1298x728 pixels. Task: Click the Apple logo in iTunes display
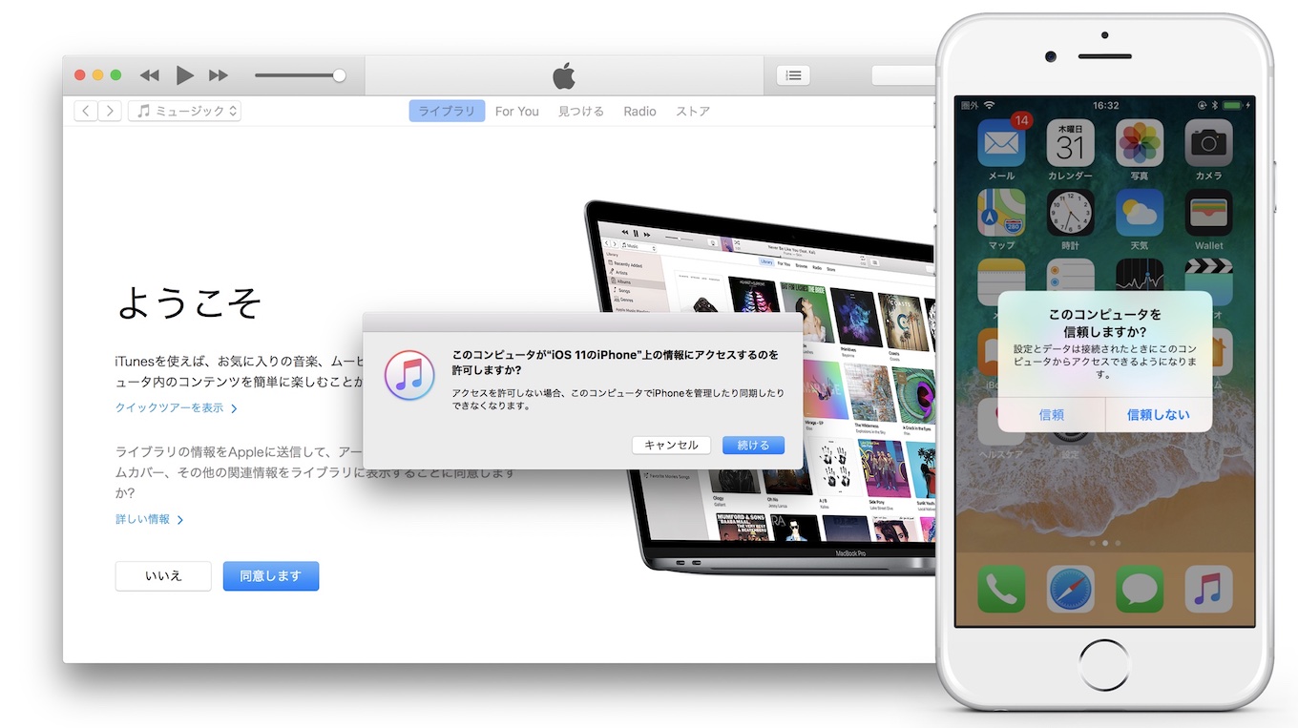click(564, 75)
